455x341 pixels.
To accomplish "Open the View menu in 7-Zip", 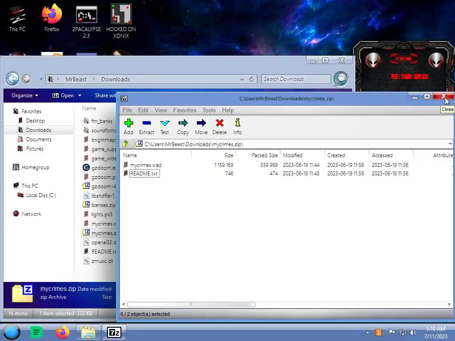I will coord(161,110).
